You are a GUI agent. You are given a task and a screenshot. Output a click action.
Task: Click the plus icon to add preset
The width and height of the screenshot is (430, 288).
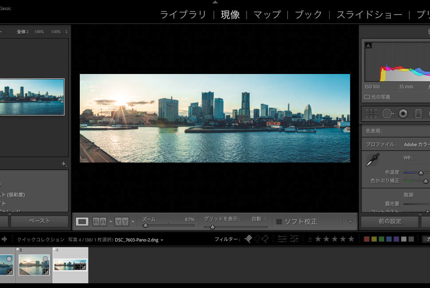[64, 164]
